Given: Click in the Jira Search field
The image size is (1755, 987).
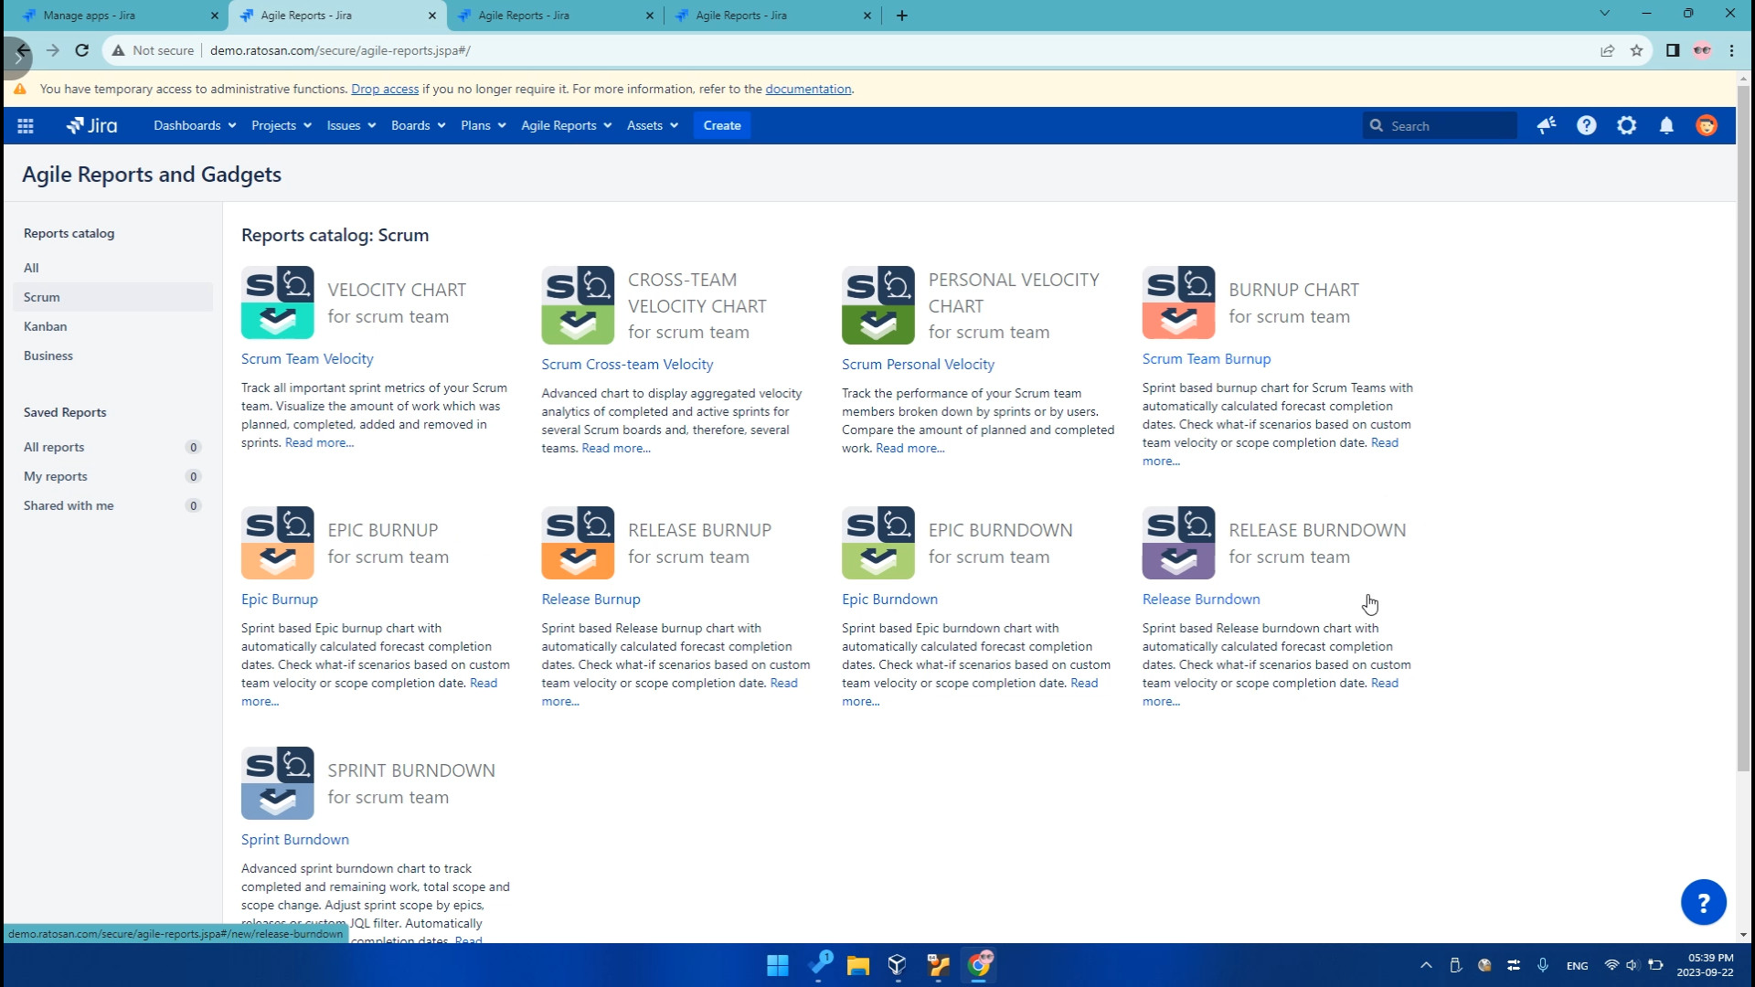Looking at the screenshot, I should (x=1440, y=126).
